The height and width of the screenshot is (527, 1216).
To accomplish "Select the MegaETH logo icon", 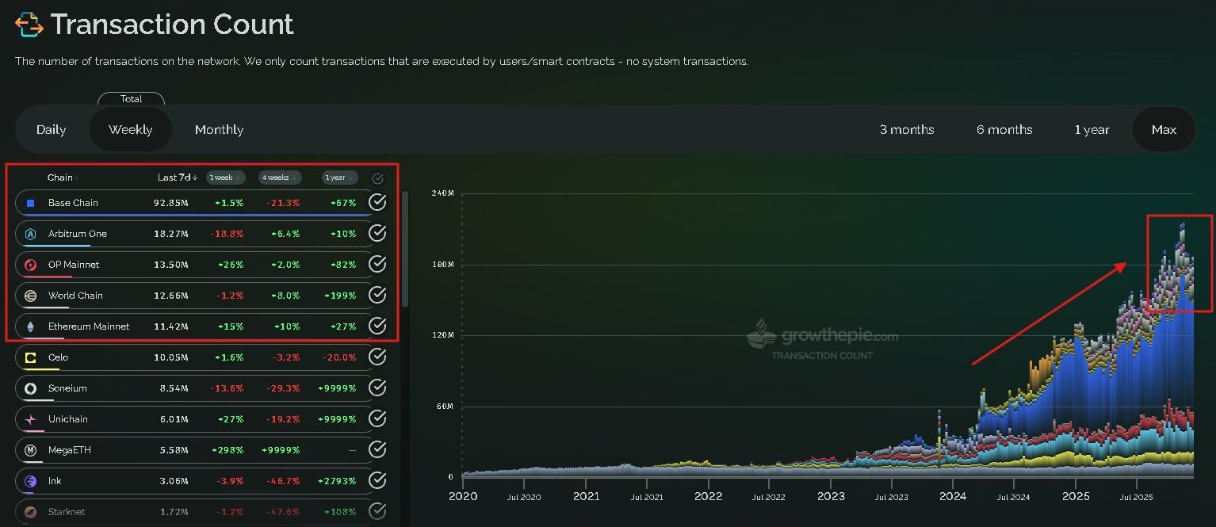I will 31,449.
